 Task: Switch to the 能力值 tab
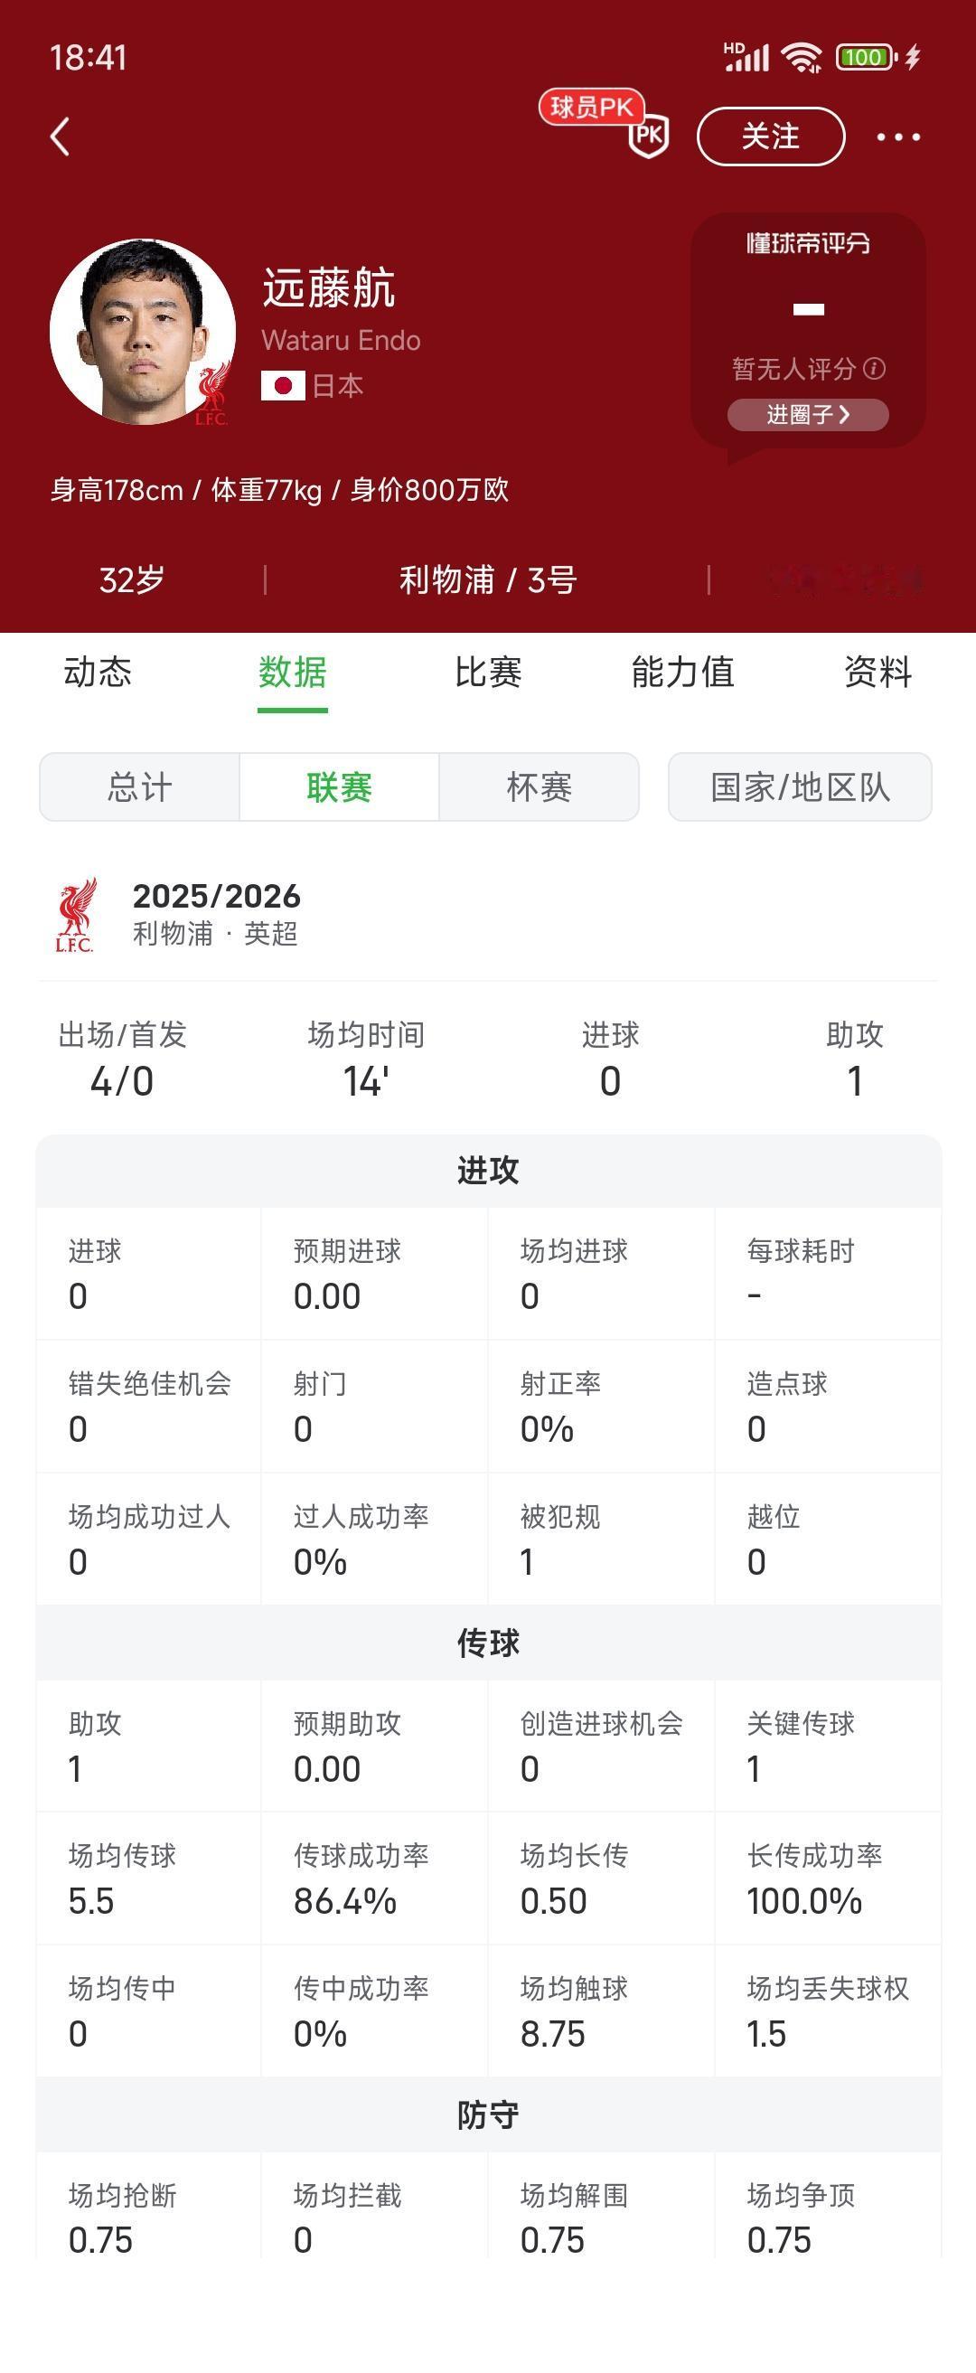pyautogui.click(x=683, y=672)
